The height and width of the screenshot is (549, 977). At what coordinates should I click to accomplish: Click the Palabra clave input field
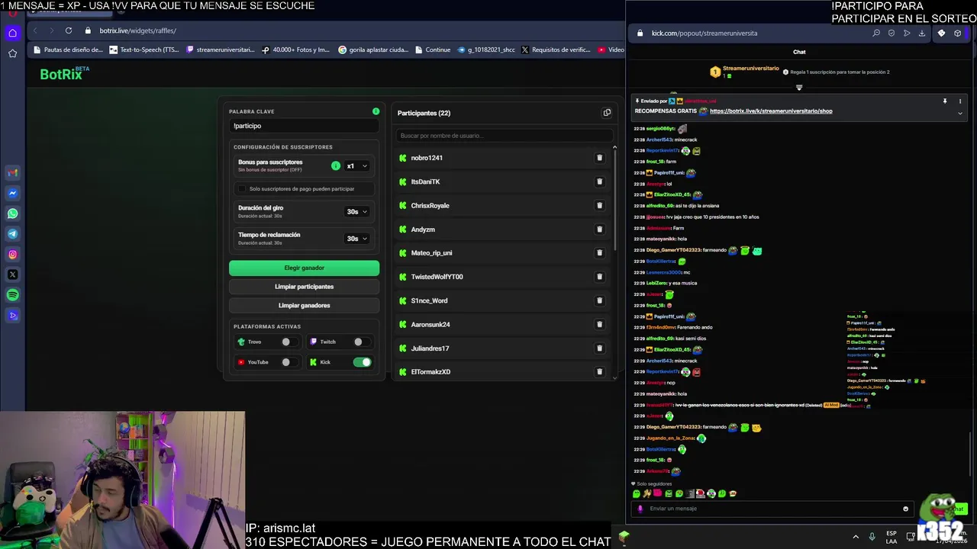tap(304, 126)
